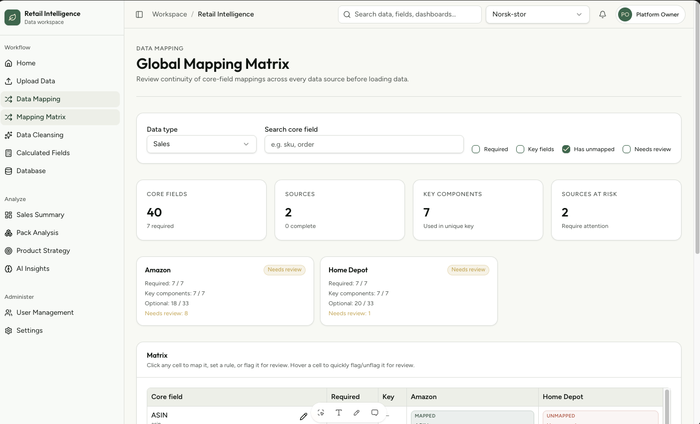Select the text tool in floating toolbar
This screenshot has height=424, width=700.
pyautogui.click(x=339, y=413)
